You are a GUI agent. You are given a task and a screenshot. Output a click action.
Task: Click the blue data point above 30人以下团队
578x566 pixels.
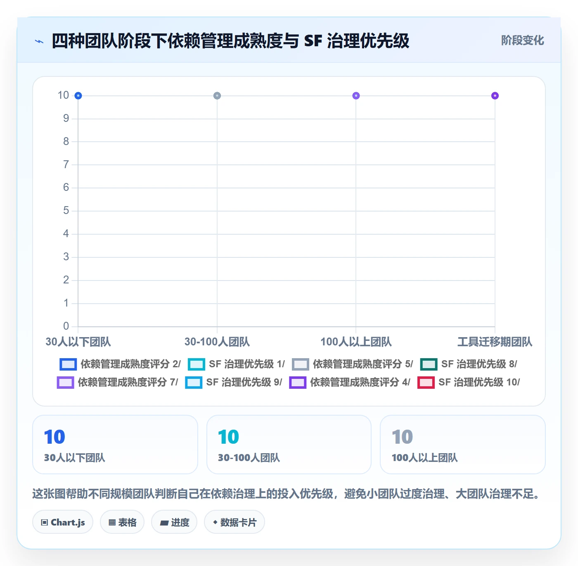point(78,96)
